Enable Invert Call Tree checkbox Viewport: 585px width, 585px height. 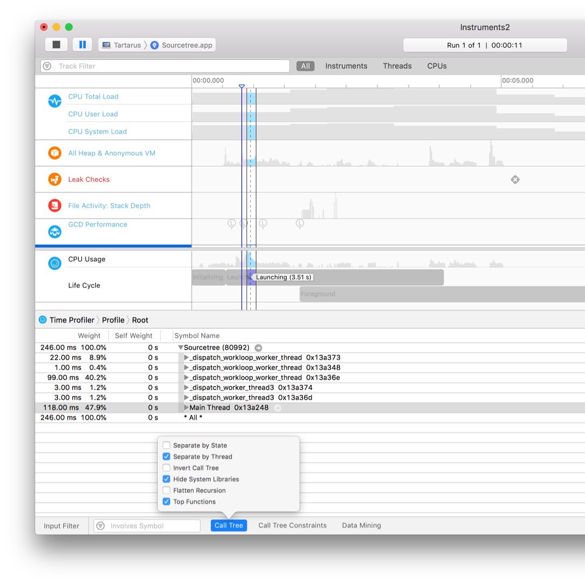167,467
